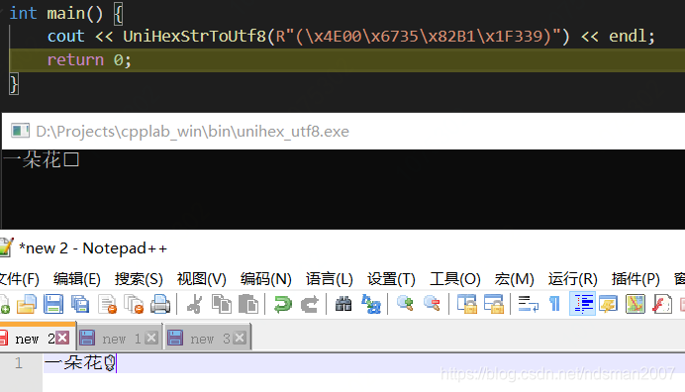Open a file with the Open toolbar icon
The height and width of the screenshot is (392, 685).
pyautogui.click(x=26, y=304)
